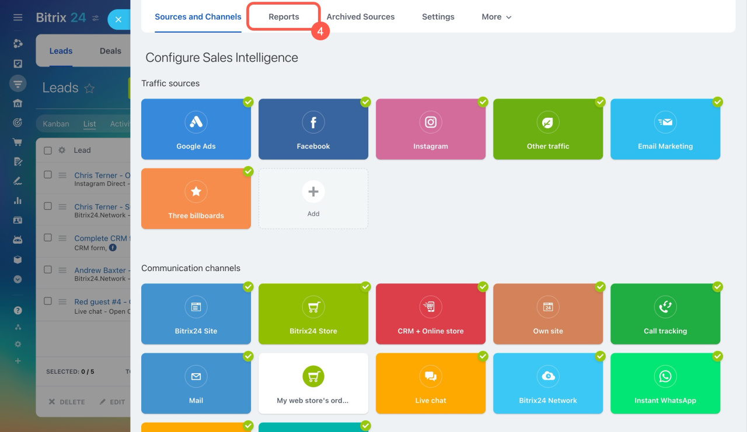Click the plus icon in left sidebar

coord(18,361)
